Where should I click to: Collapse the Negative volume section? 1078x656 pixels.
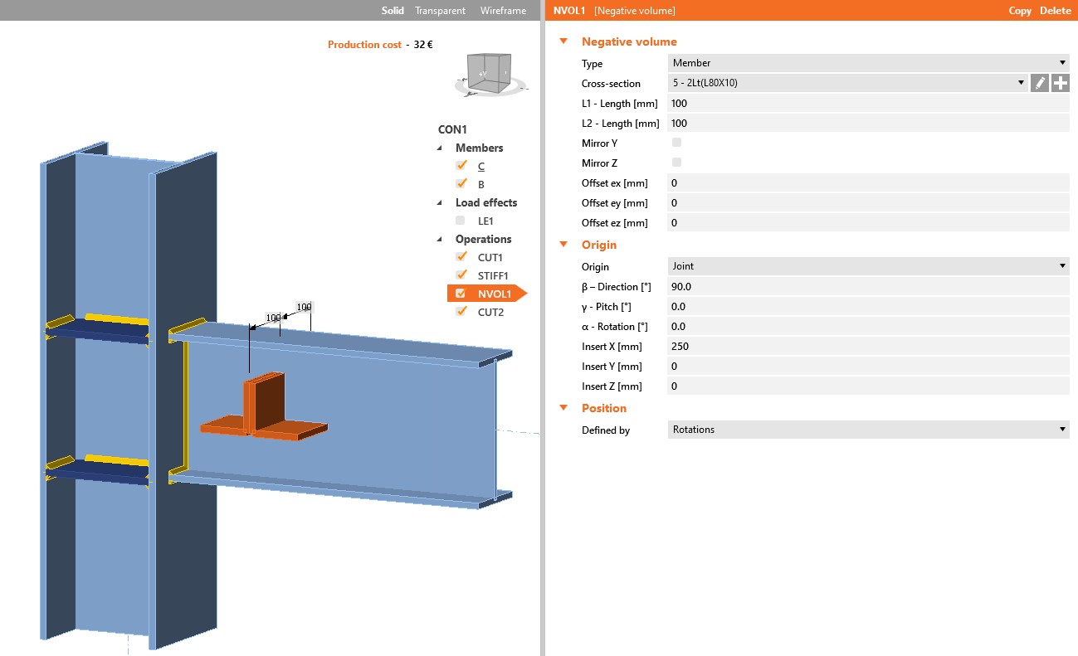(564, 41)
